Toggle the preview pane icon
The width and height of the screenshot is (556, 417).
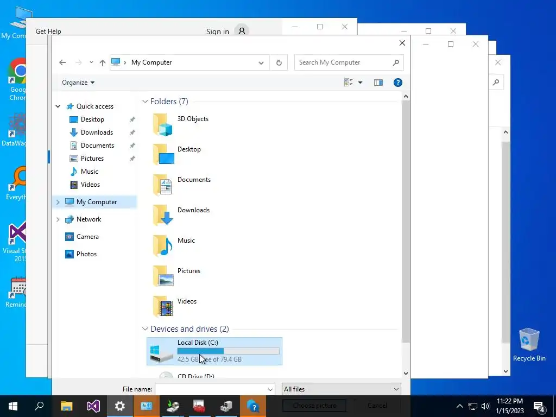[378, 83]
